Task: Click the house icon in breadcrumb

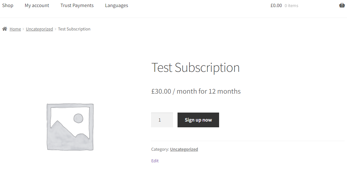Action: click(5, 29)
